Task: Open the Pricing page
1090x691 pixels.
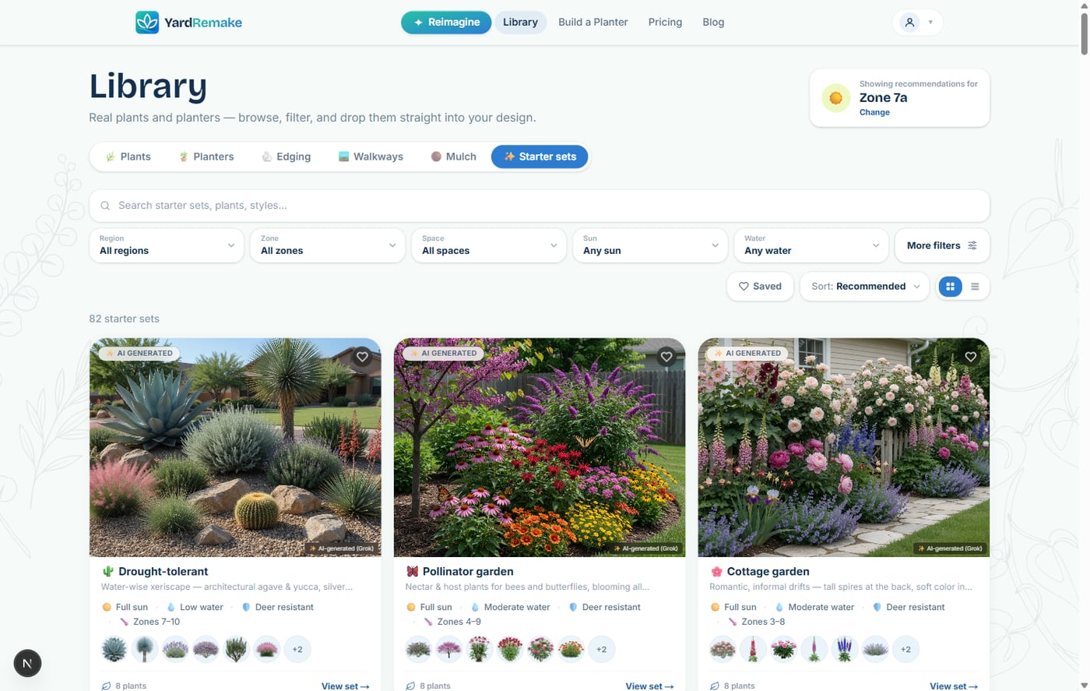Action: [x=665, y=23]
